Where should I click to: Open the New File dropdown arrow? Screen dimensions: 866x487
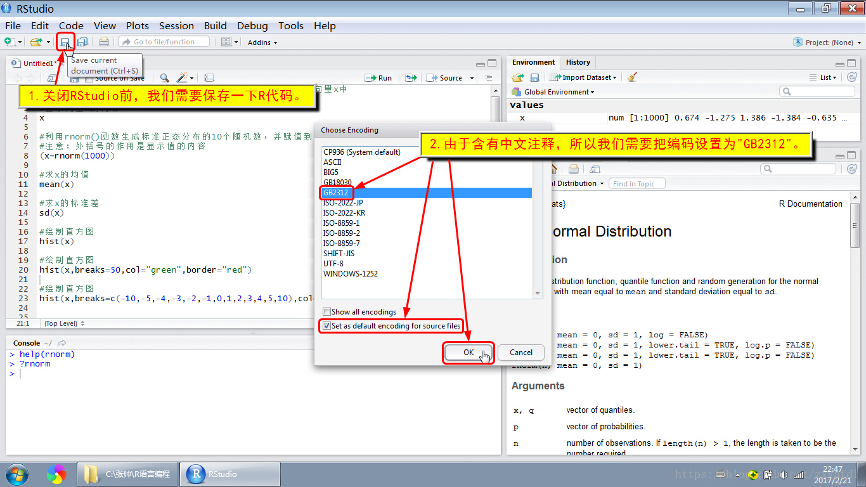pyautogui.click(x=20, y=42)
